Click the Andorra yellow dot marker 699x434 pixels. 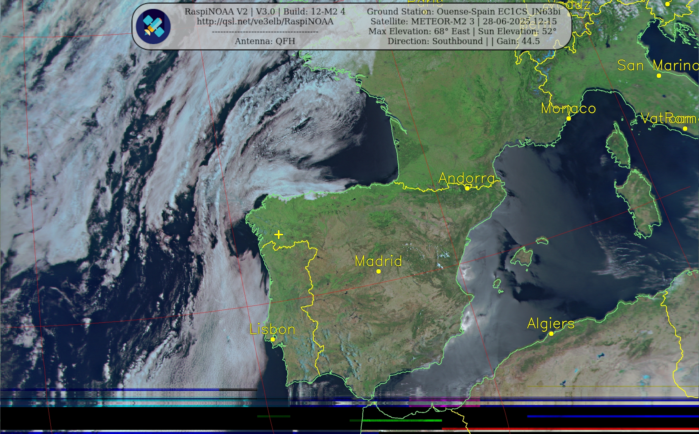(x=467, y=188)
